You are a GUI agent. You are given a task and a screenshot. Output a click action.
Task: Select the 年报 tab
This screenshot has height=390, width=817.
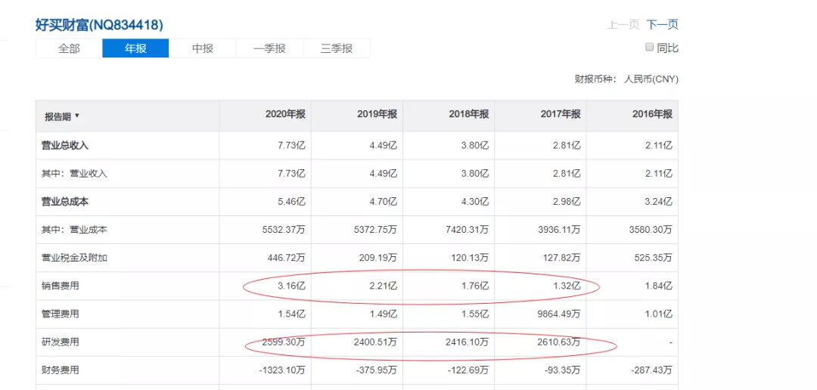[135, 48]
